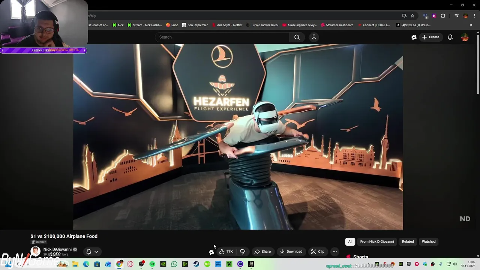This screenshot has width=480, height=270.
Task: Click the install app icon in the address bar
Action: [404, 16]
